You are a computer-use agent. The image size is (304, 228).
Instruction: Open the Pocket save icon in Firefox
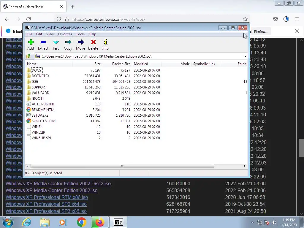[x=275, y=19]
